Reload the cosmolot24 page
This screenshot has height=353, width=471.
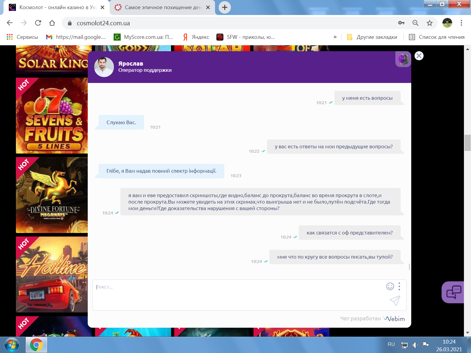click(38, 23)
